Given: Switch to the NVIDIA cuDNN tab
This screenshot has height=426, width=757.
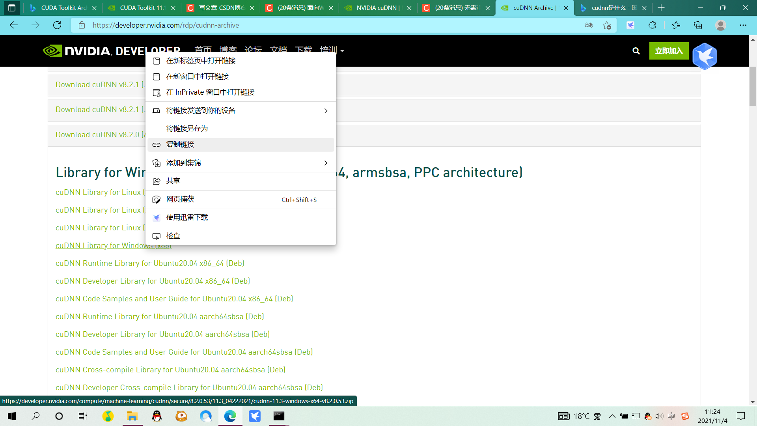Looking at the screenshot, I should (377, 8).
